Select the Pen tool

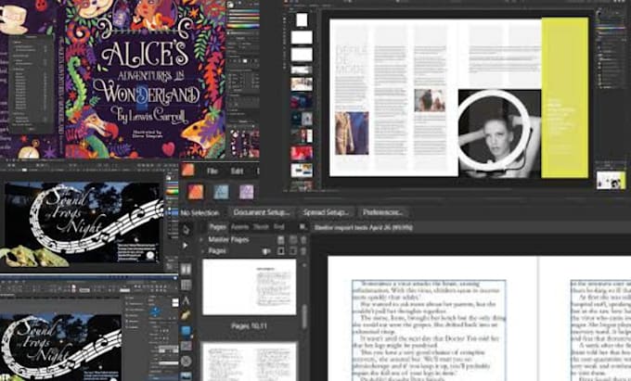186,315
